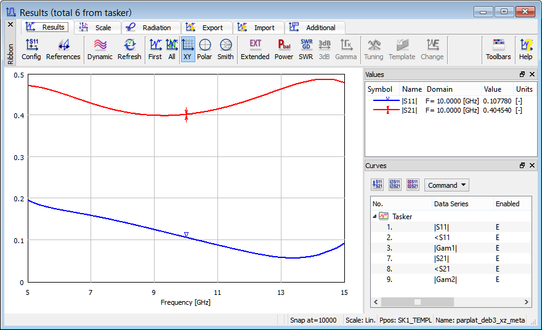Click the Domain column header in Values
The height and width of the screenshot is (330, 542).
pyautogui.click(x=453, y=89)
